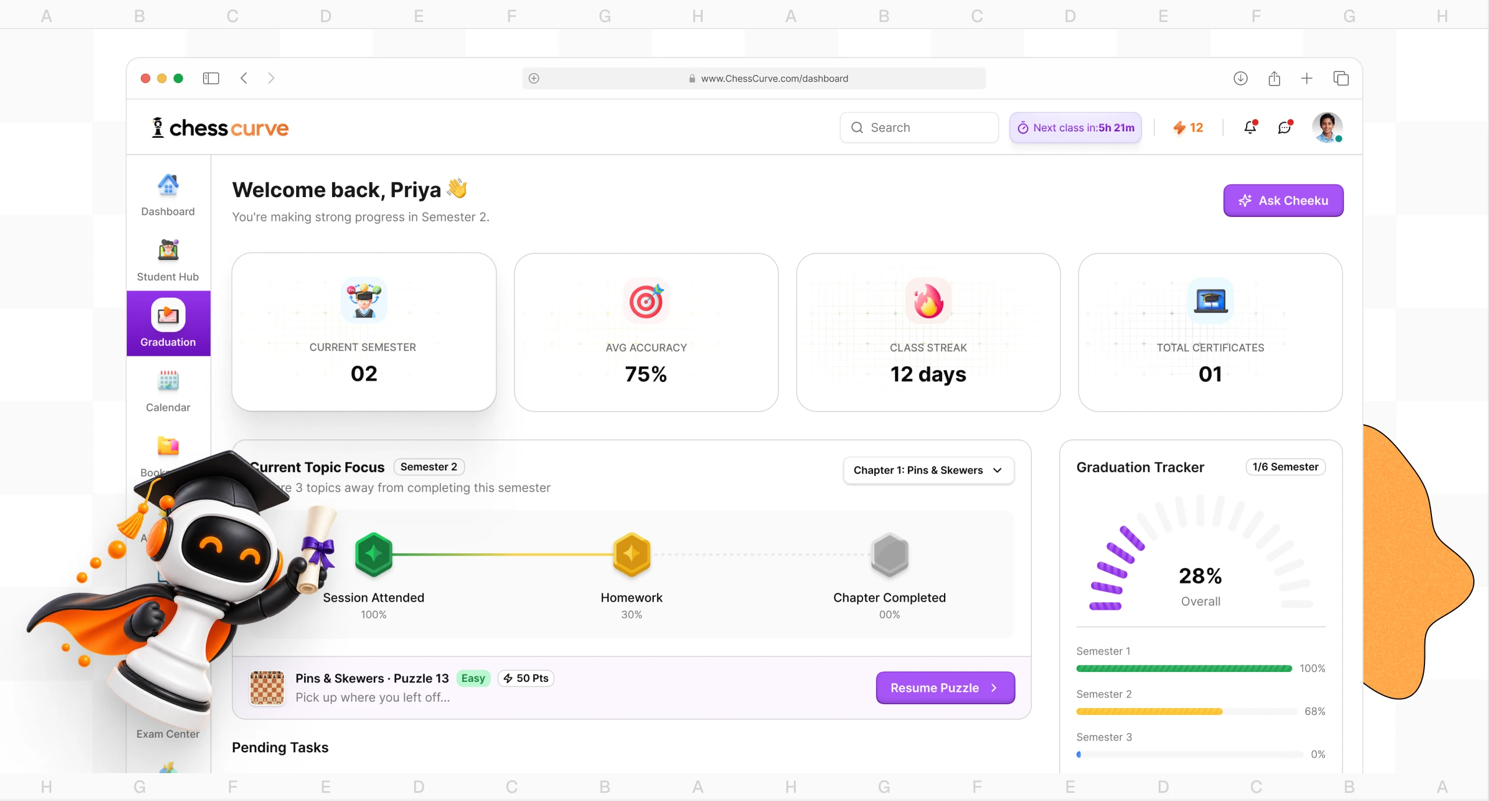1489x801 pixels.
Task: Open Priya's profile avatar
Action: coord(1327,127)
